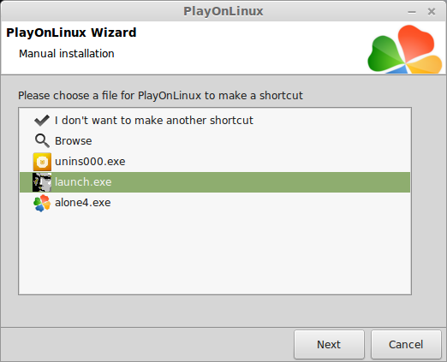Click the colorful clover icon beside alone4.exe
Image resolution: width=447 pixels, height=362 pixels.
tap(42, 203)
